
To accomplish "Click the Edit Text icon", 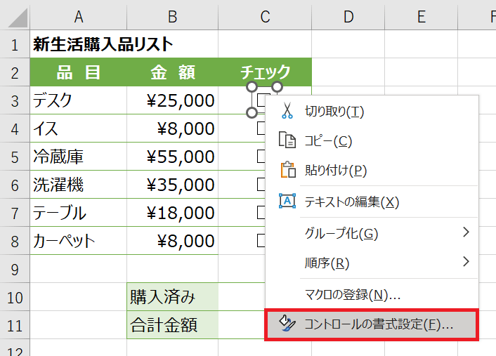I will (287, 202).
